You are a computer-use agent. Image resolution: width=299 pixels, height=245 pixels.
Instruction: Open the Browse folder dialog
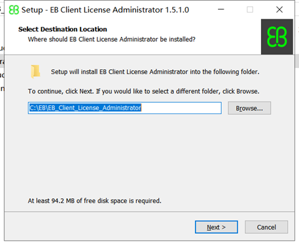(x=249, y=108)
